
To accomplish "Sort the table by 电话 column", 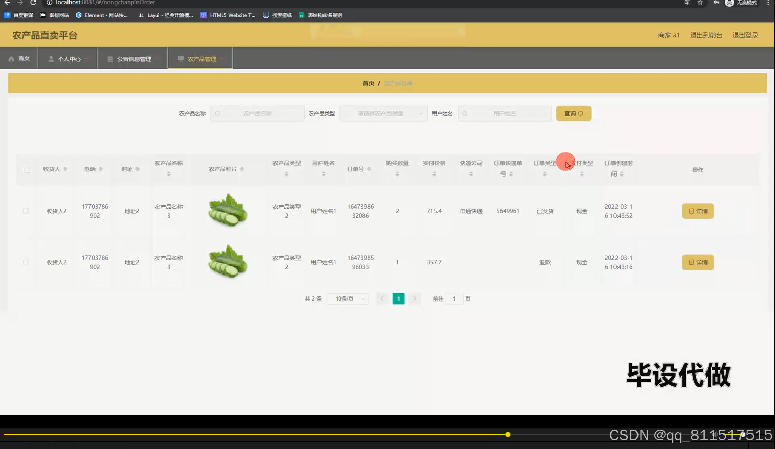I will point(101,169).
